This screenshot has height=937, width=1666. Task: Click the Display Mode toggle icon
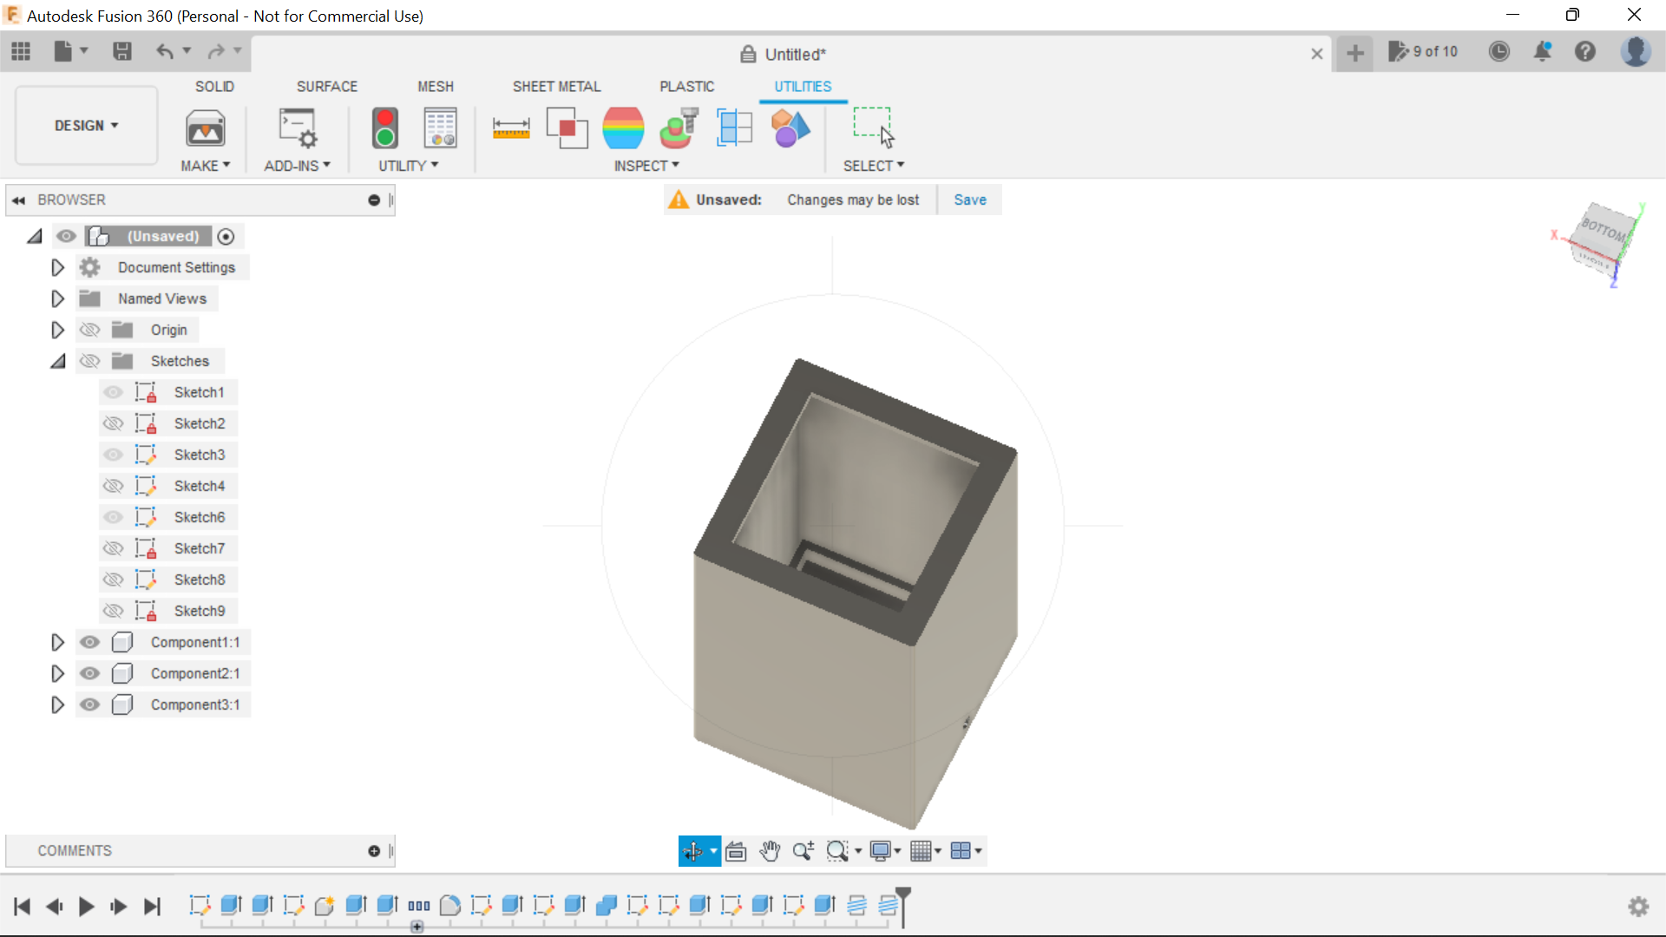(x=881, y=850)
